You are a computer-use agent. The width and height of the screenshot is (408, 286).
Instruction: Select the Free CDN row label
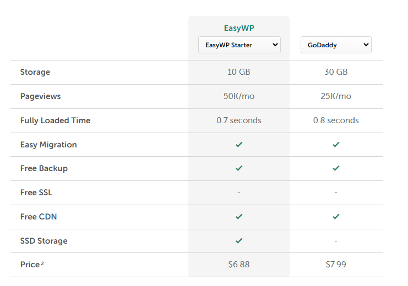[x=39, y=217]
